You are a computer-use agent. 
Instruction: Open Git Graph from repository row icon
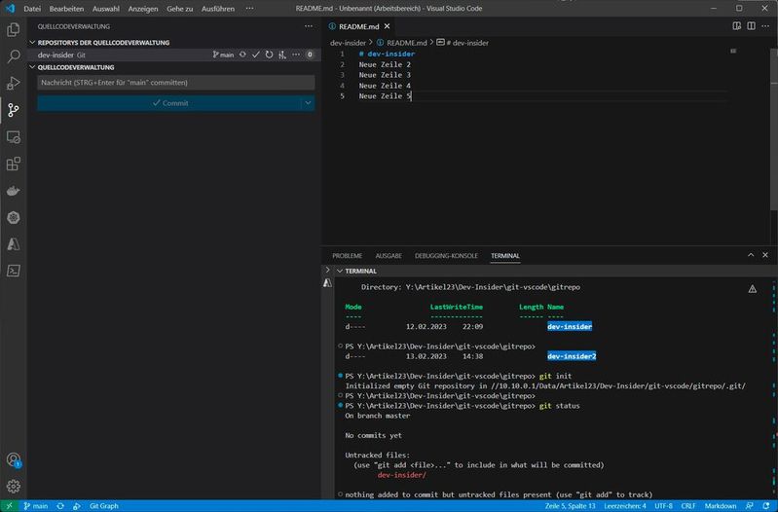pyautogui.click(x=282, y=55)
